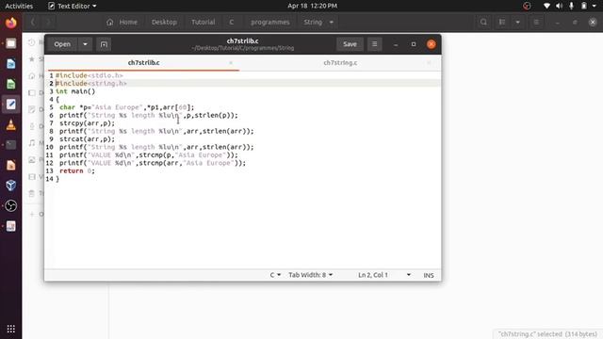Open Files window hamburger menu
This screenshot has height=339, width=603.
536,22
